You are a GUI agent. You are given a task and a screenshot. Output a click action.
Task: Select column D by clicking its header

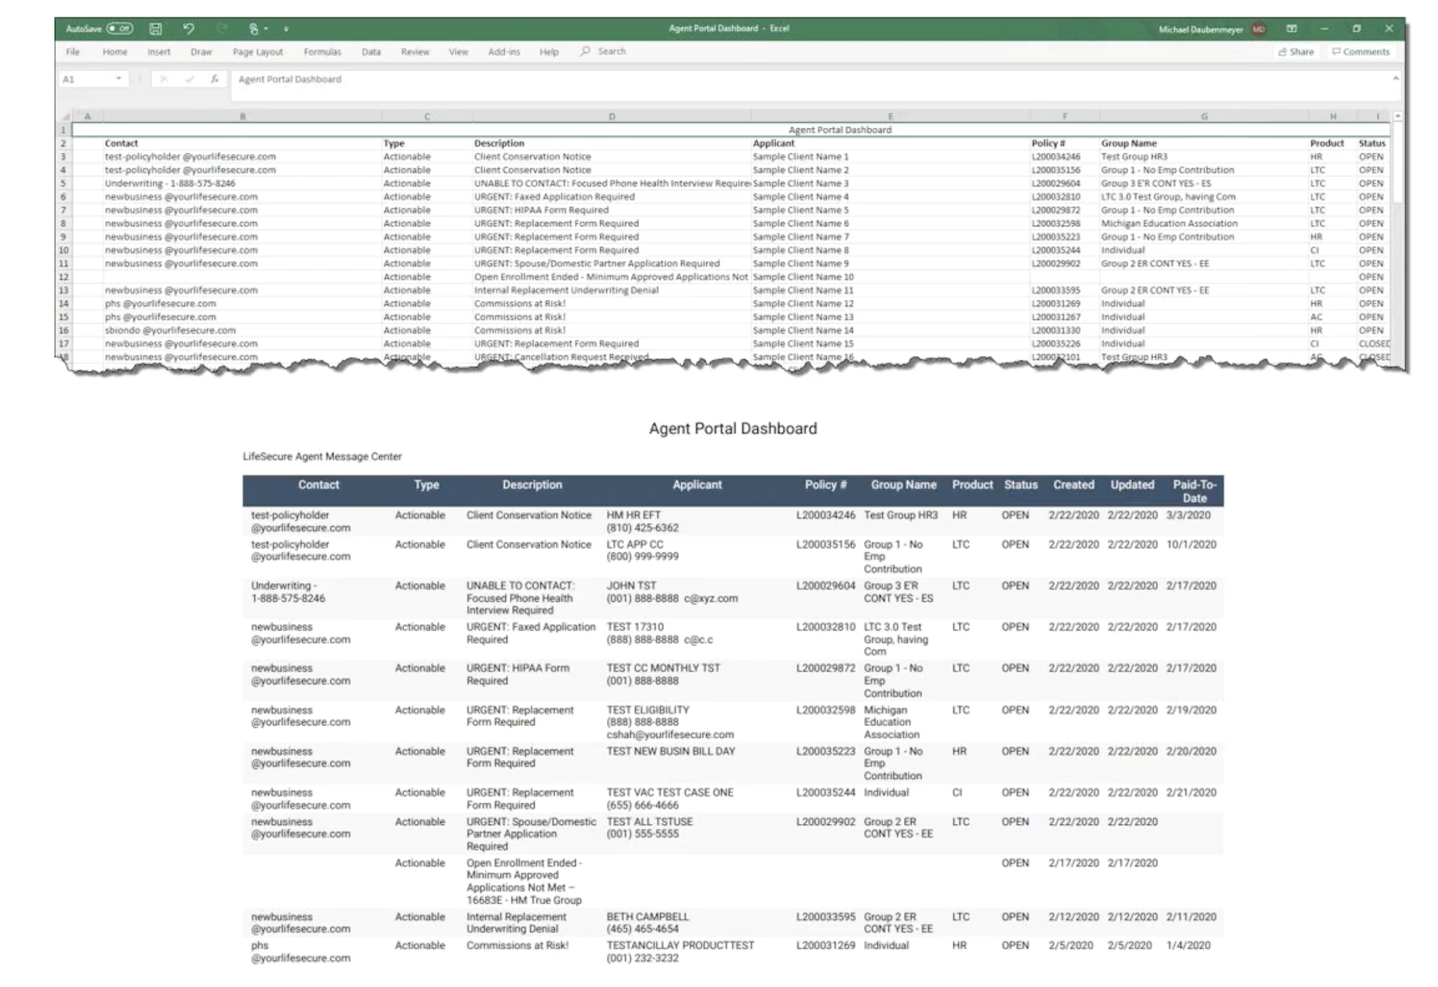[x=611, y=116]
